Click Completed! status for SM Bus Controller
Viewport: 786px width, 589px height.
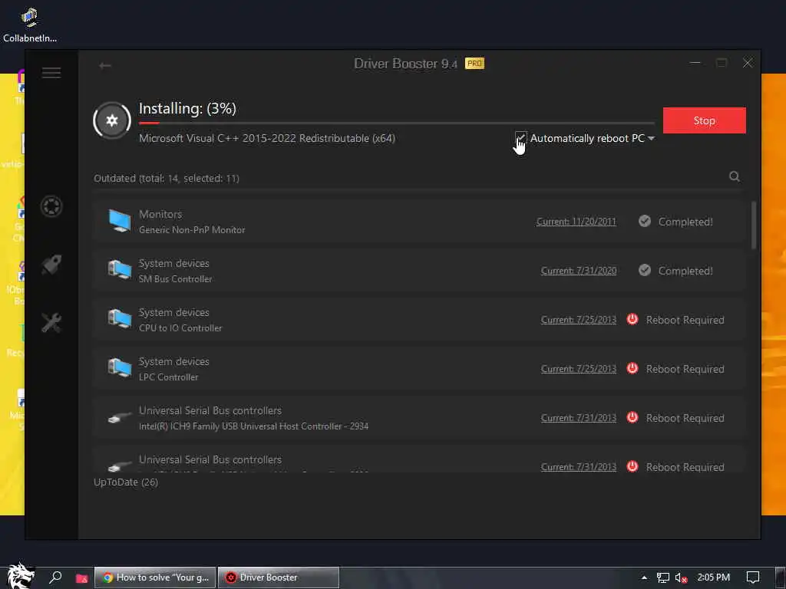[x=685, y=271]
